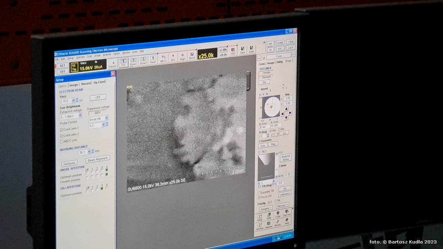443x249 pixels.
Task: Select the Slow1 scan speed icon
Action: (x=133, y=61)
